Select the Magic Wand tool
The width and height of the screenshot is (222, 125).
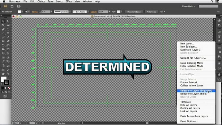pyautogui.click(x=3, y=25)
